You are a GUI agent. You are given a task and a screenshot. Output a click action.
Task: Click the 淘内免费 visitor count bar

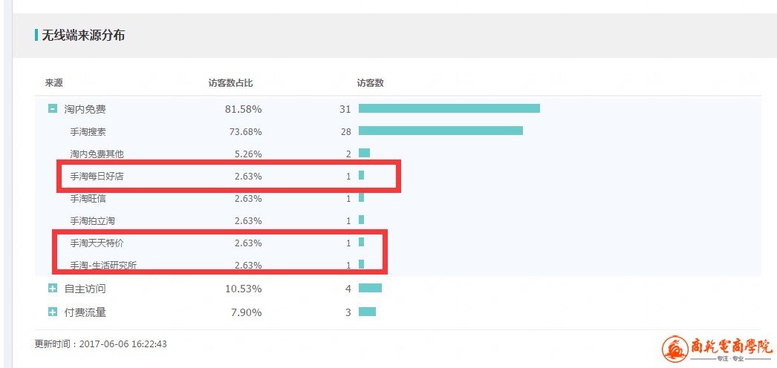449,108
